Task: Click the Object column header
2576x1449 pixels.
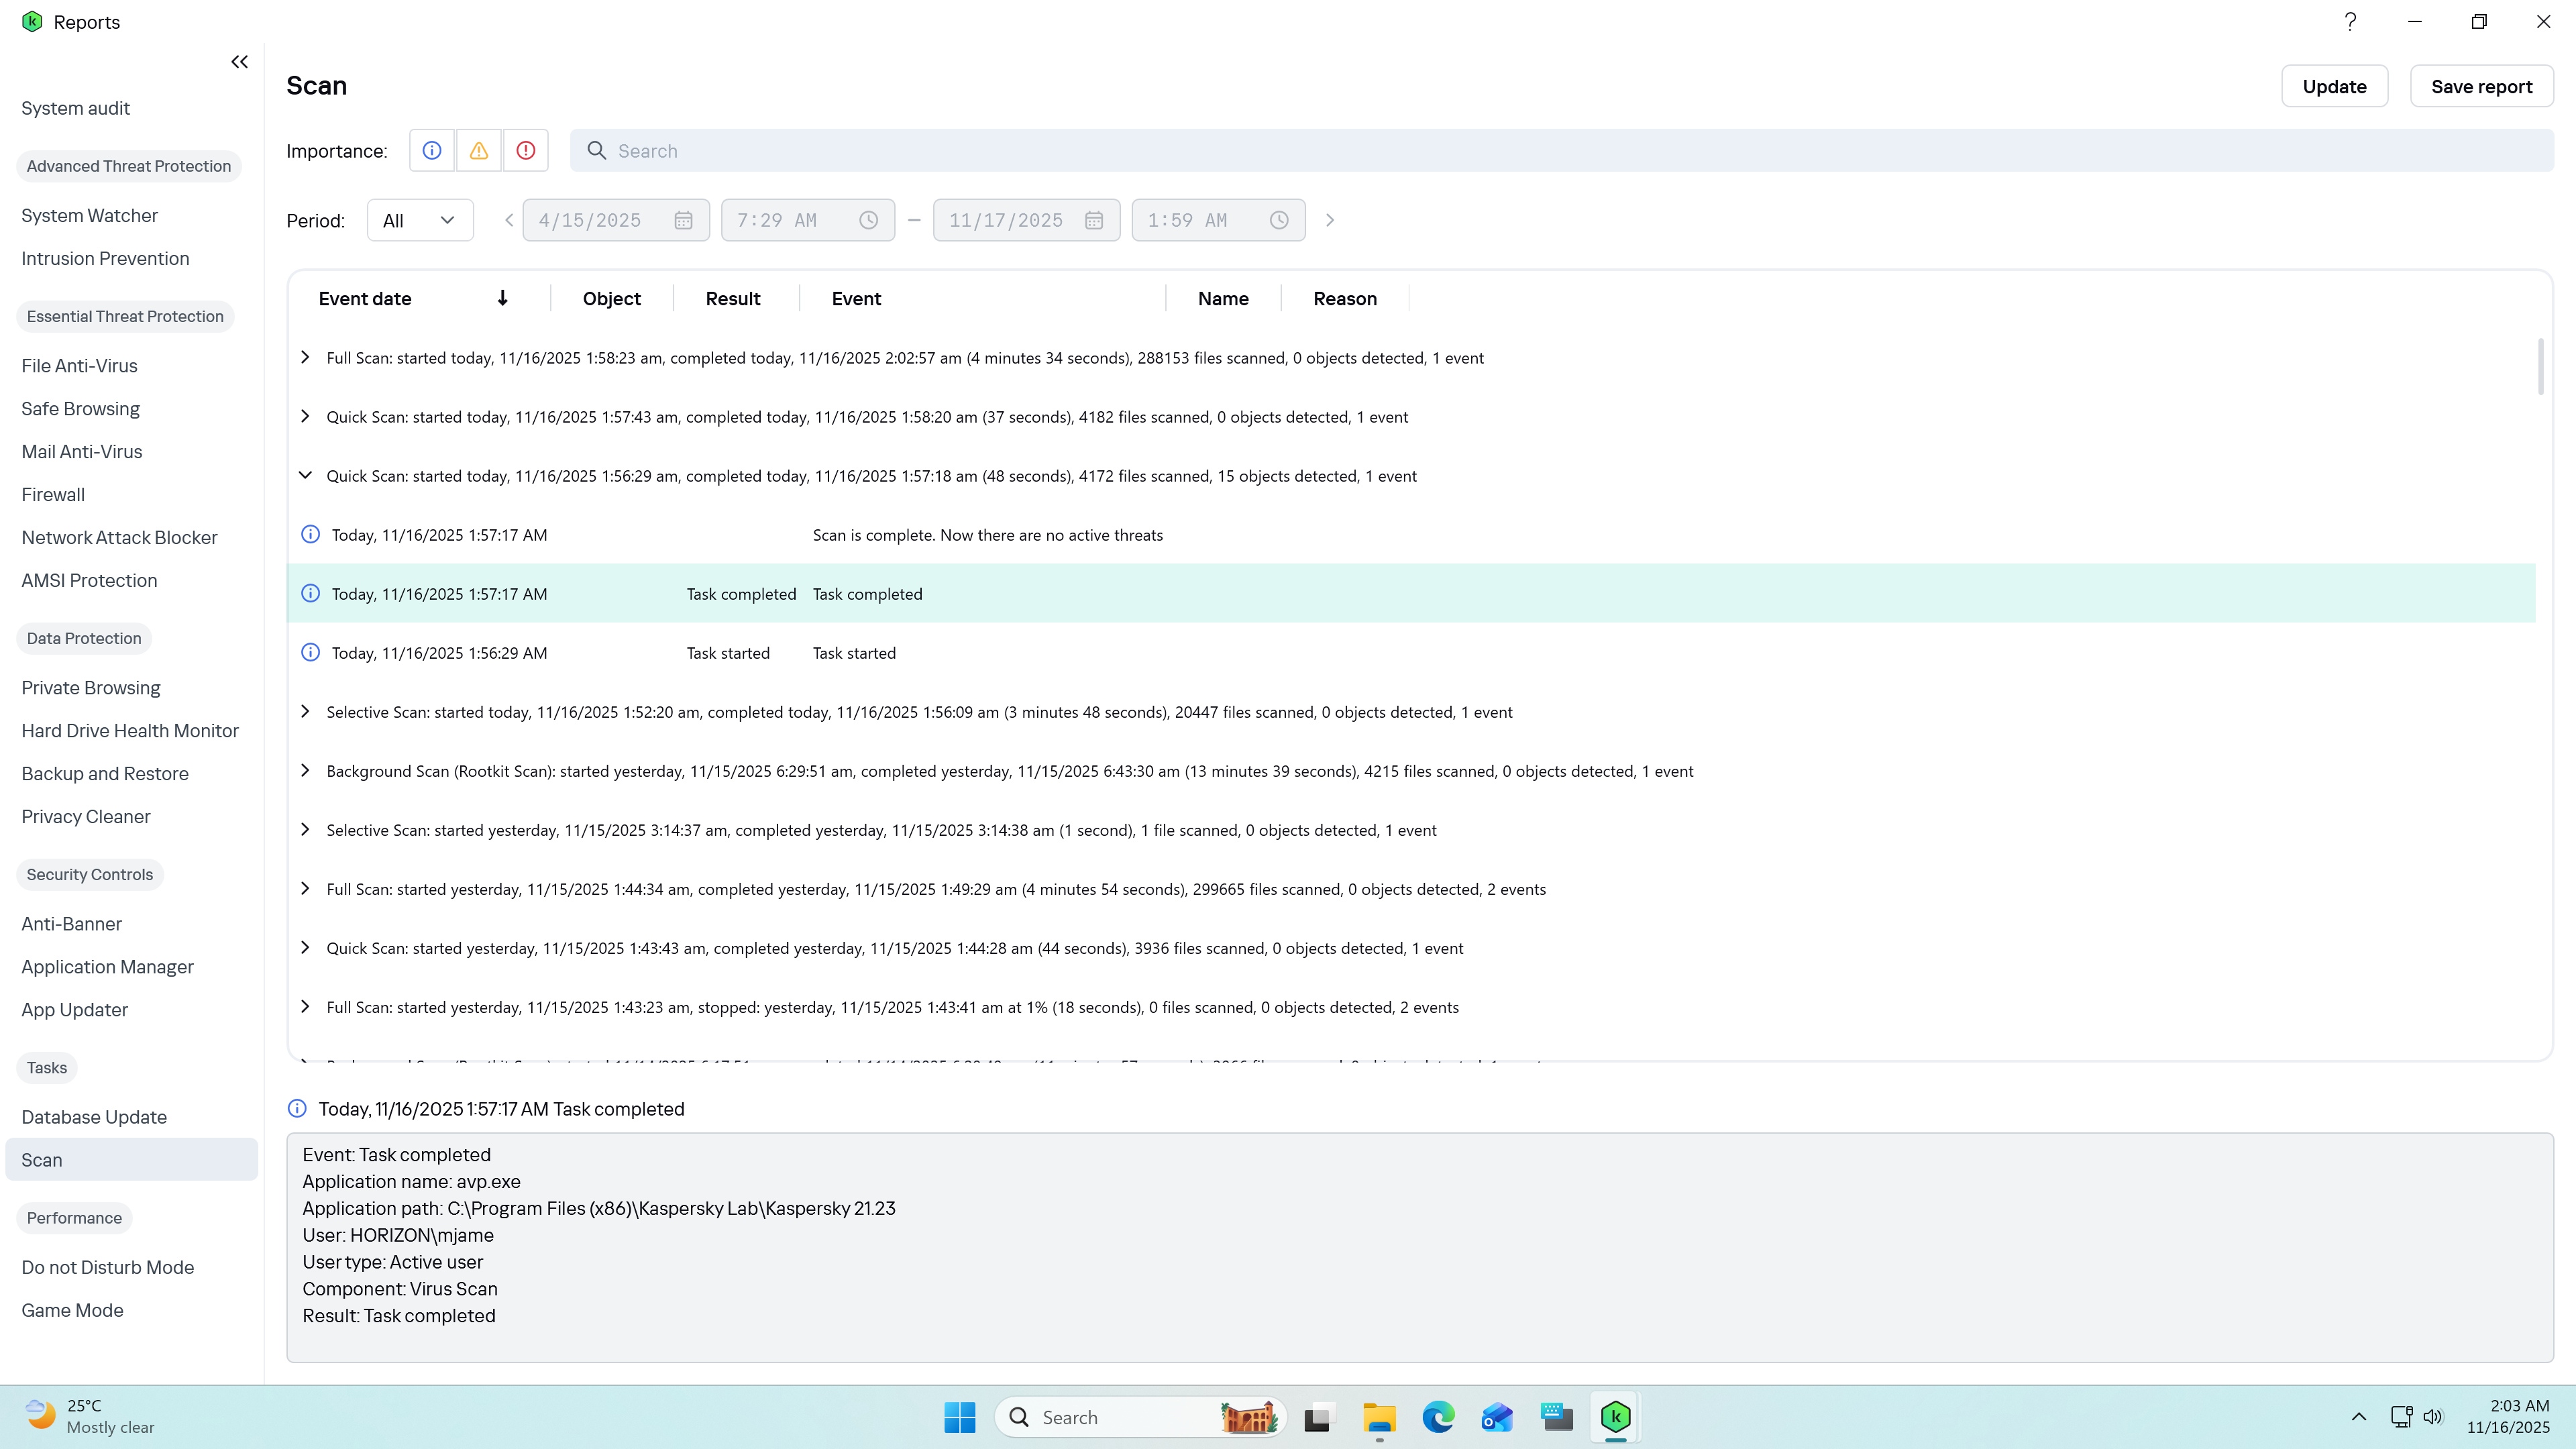Action: [612, 298]
